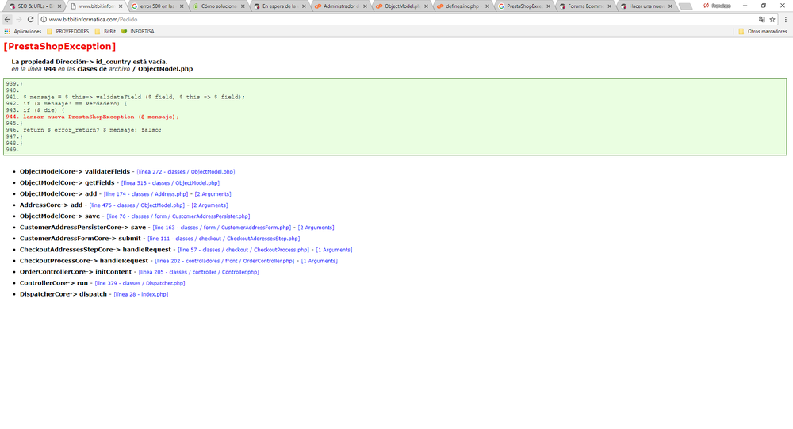
Task: Close the error 500 tab
Action: pos(182,6)
